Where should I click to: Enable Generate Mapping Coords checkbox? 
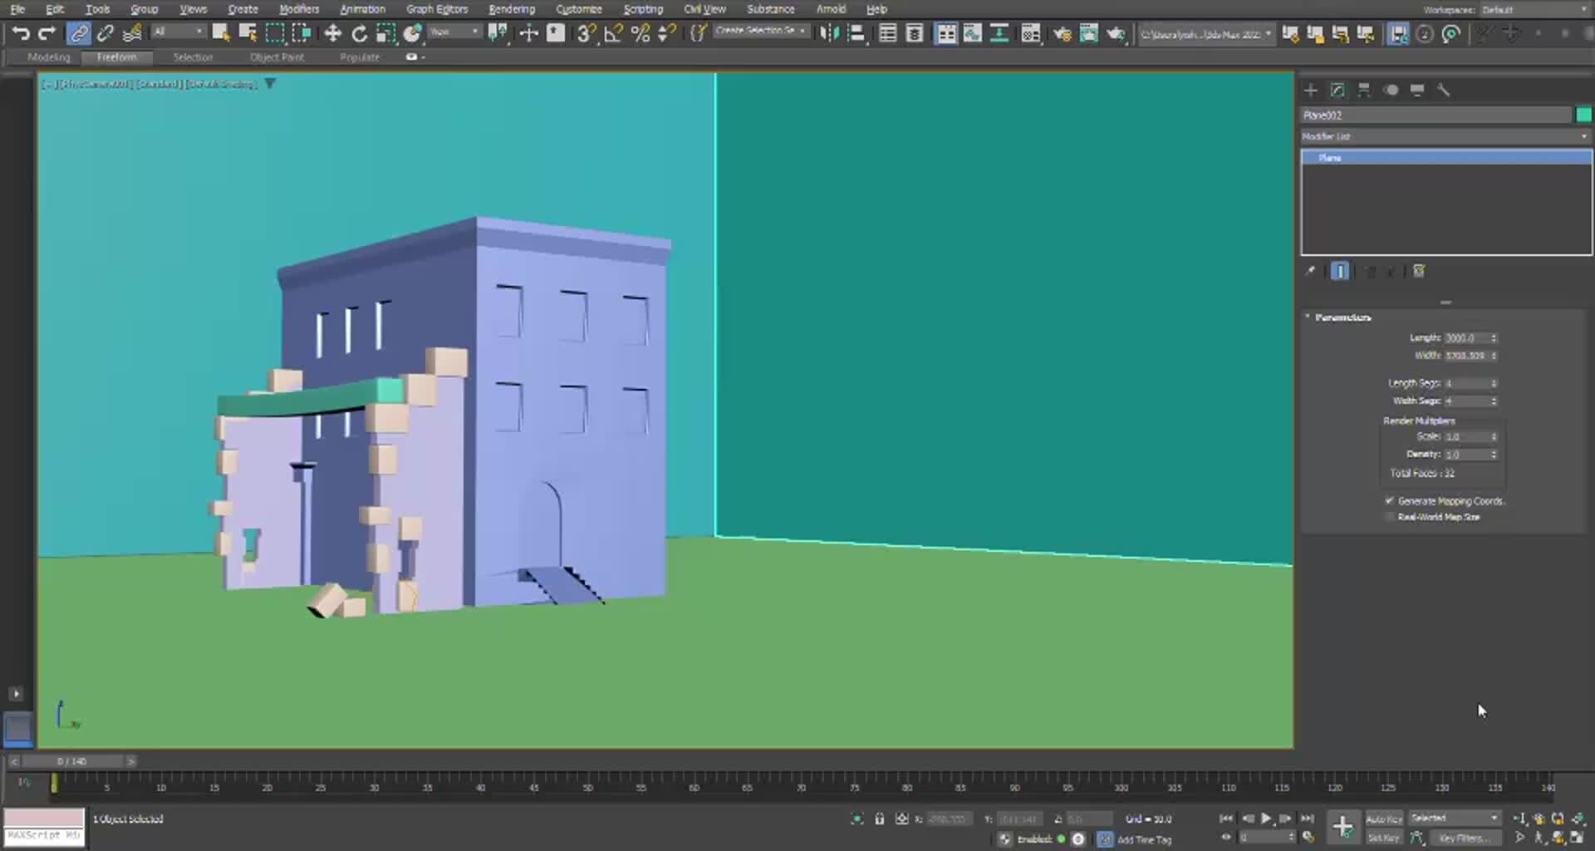(x=1389, y=500)
